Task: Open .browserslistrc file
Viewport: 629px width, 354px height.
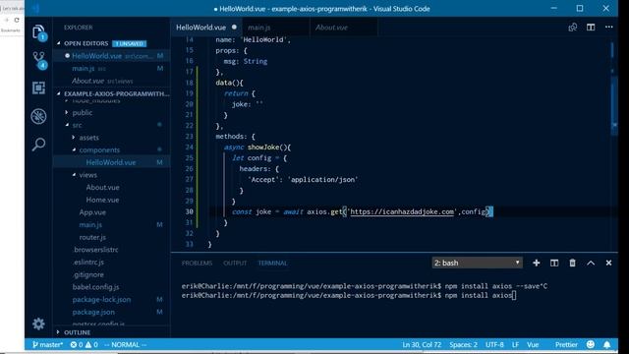Action: point(95,250)
